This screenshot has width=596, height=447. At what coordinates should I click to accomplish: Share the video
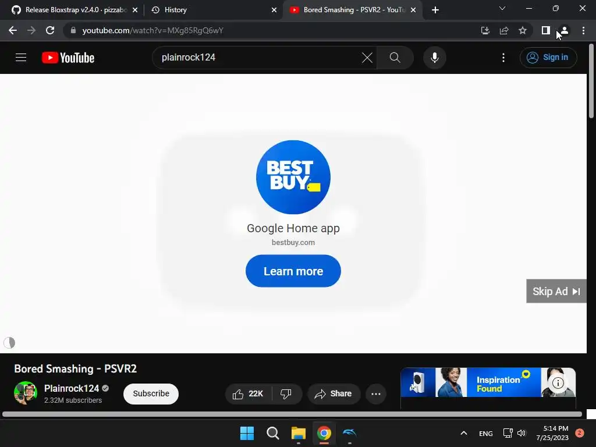tap(334, 394)
